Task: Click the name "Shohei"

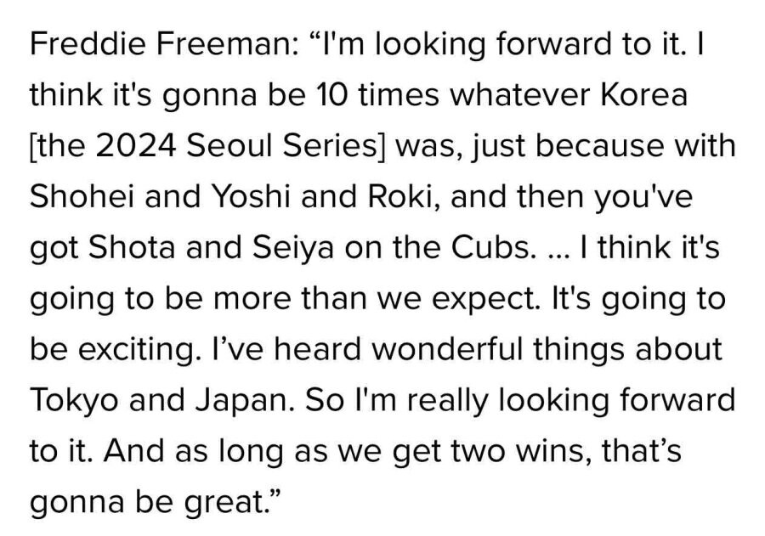Action: tap(83, 197)
